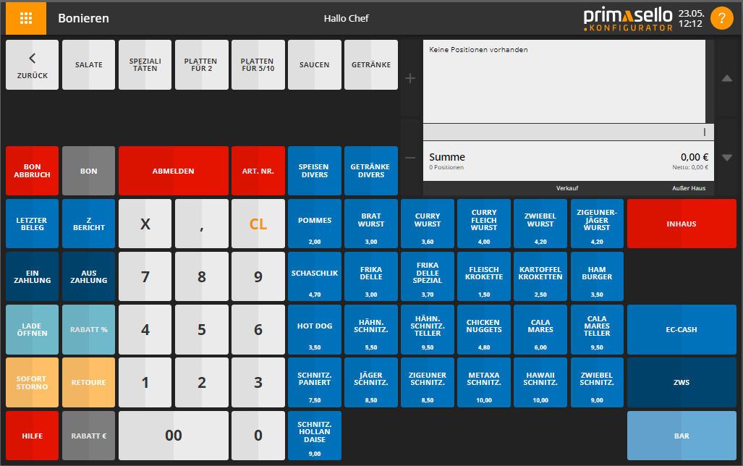The width and height of the screenshot is (743, 466).
Task: Select the Art. Nr. button
Action: coord(258,171)
